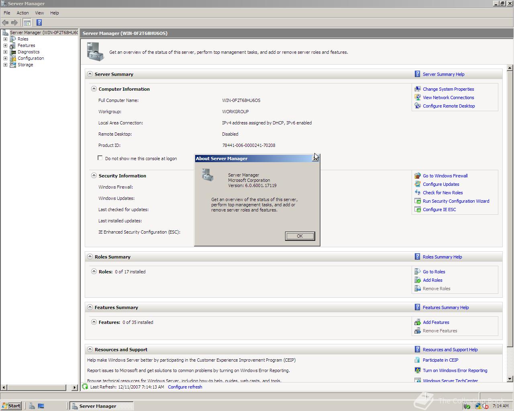Click the vertical scrollbar up arrow
The height and width of the screenshot is (411, 514).
[510, 68]
